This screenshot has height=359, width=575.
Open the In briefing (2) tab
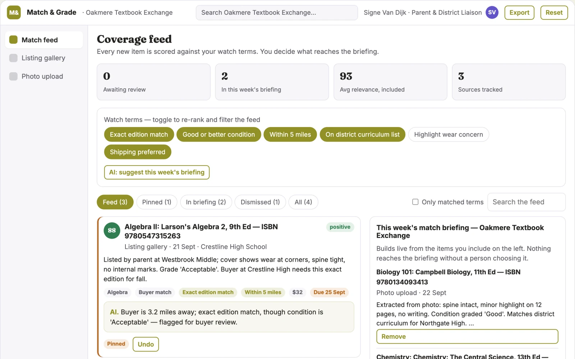coord(206,202)
